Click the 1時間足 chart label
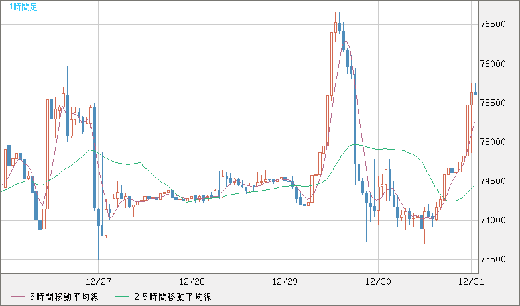The width and height of the screenshot is (520, 306). coord(23,7)
